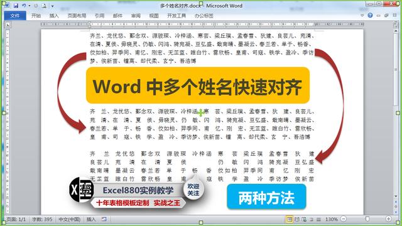Switch to Web Layout view

(304, 219)
